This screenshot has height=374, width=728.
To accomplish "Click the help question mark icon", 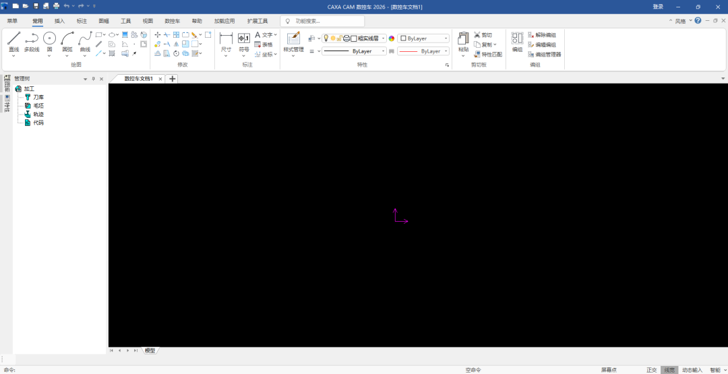I will (698, 20).
